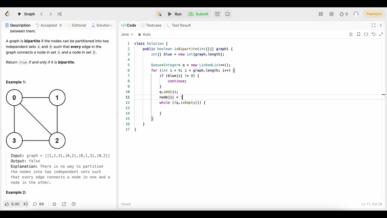Image resolution: width=387 pixels, height=218 pixels.
Task: Go to previous problem arrow
Action: point(41,14)
